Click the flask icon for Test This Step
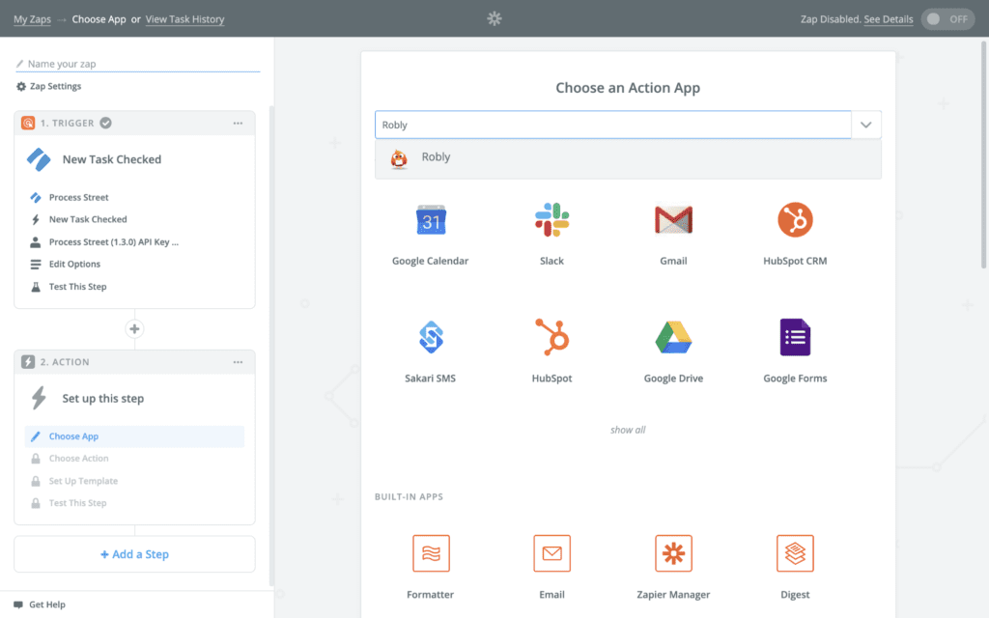Image resolution: width=989 pixels, height=618 pixels. tap(36, 287)
